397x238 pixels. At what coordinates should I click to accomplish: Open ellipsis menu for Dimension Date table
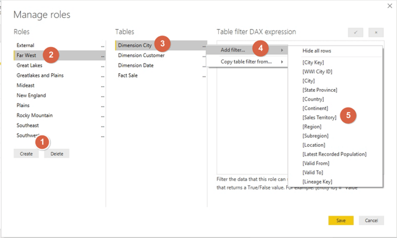click(204, 66)
